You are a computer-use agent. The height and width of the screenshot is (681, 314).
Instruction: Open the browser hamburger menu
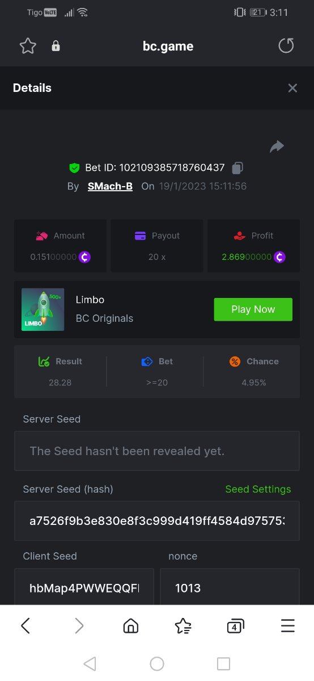tap(288, 626)
